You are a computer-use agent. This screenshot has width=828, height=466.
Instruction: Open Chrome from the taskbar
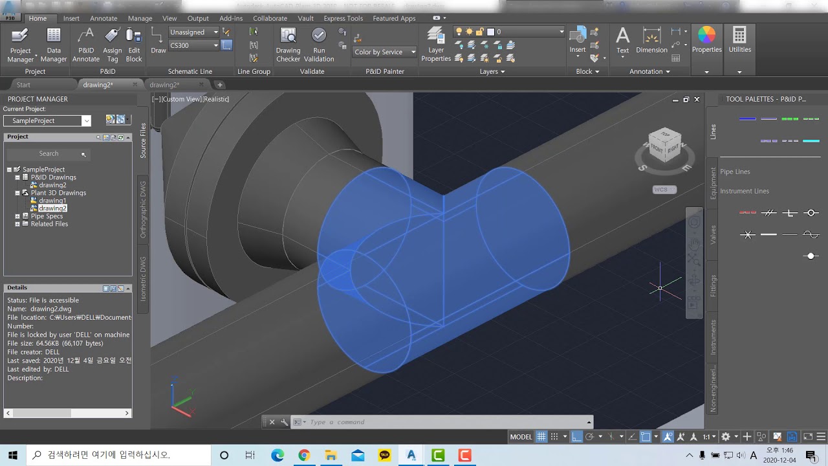point(304,455)
